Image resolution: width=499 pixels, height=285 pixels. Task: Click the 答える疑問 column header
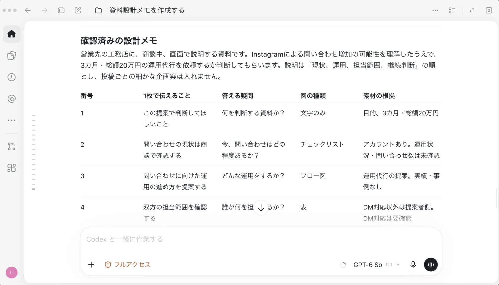[237, 96]
